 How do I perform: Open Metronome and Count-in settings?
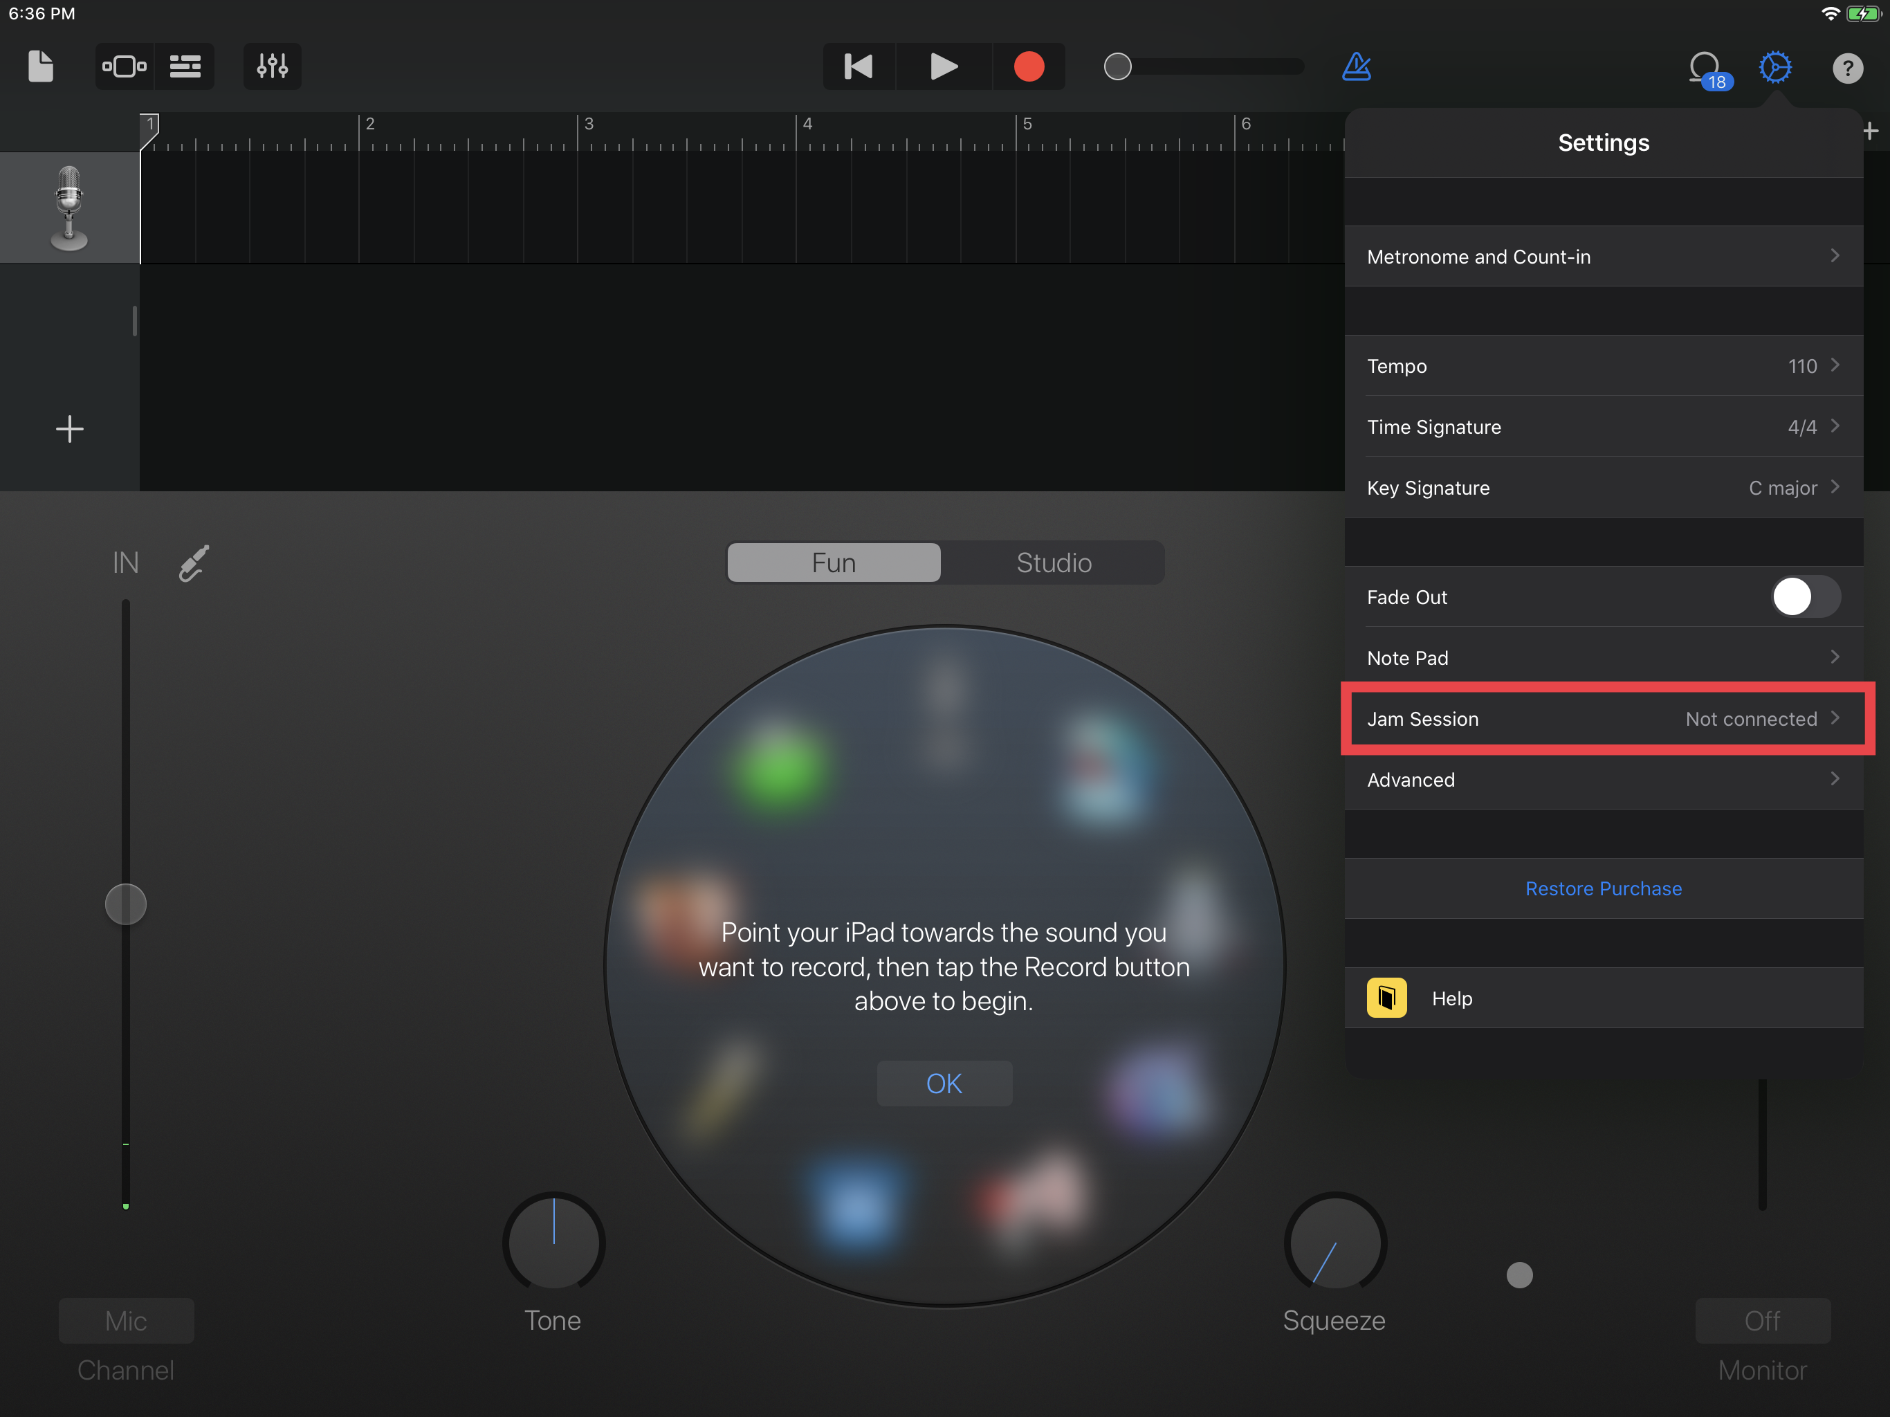tap(1603, 257)
